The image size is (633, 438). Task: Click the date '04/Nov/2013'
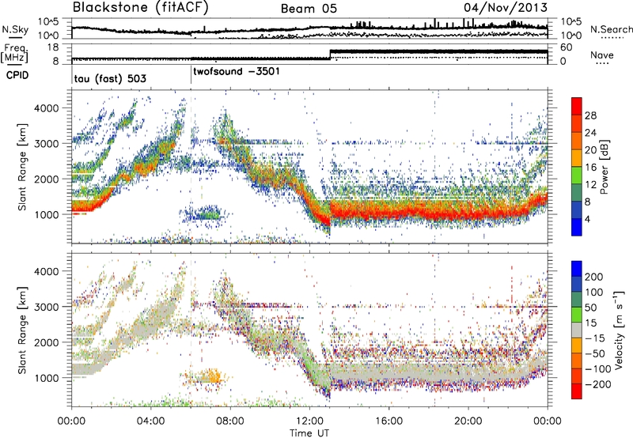coord(506,8)
